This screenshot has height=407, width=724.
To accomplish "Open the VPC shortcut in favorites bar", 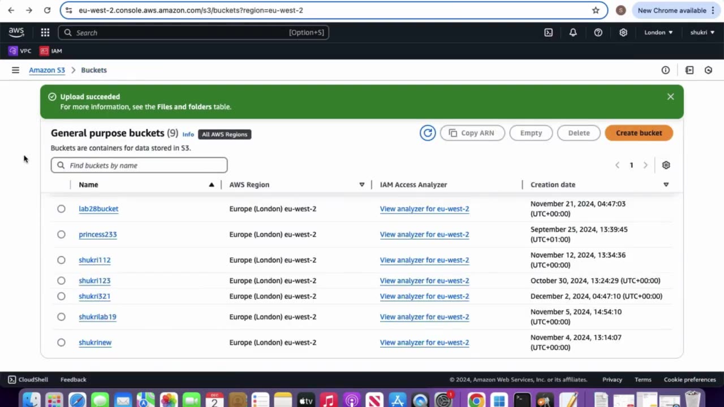I will pos(20,51).
